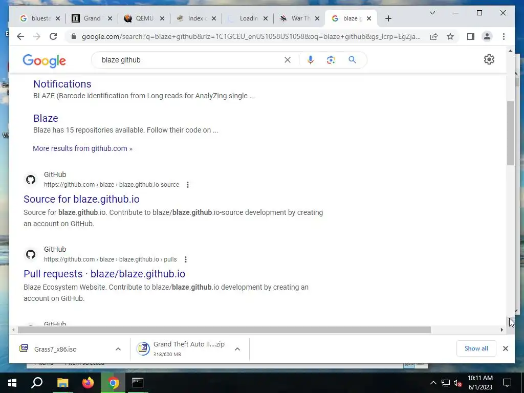This screenshot has height=393, width=524.
Task: Open Windows search from taskbar
Action: (x=37, y=383)
